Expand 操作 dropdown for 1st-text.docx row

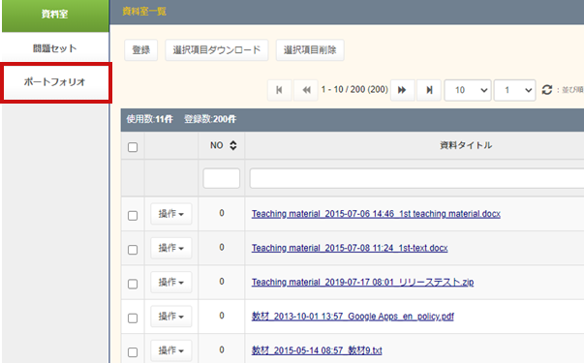coord(171,248)
